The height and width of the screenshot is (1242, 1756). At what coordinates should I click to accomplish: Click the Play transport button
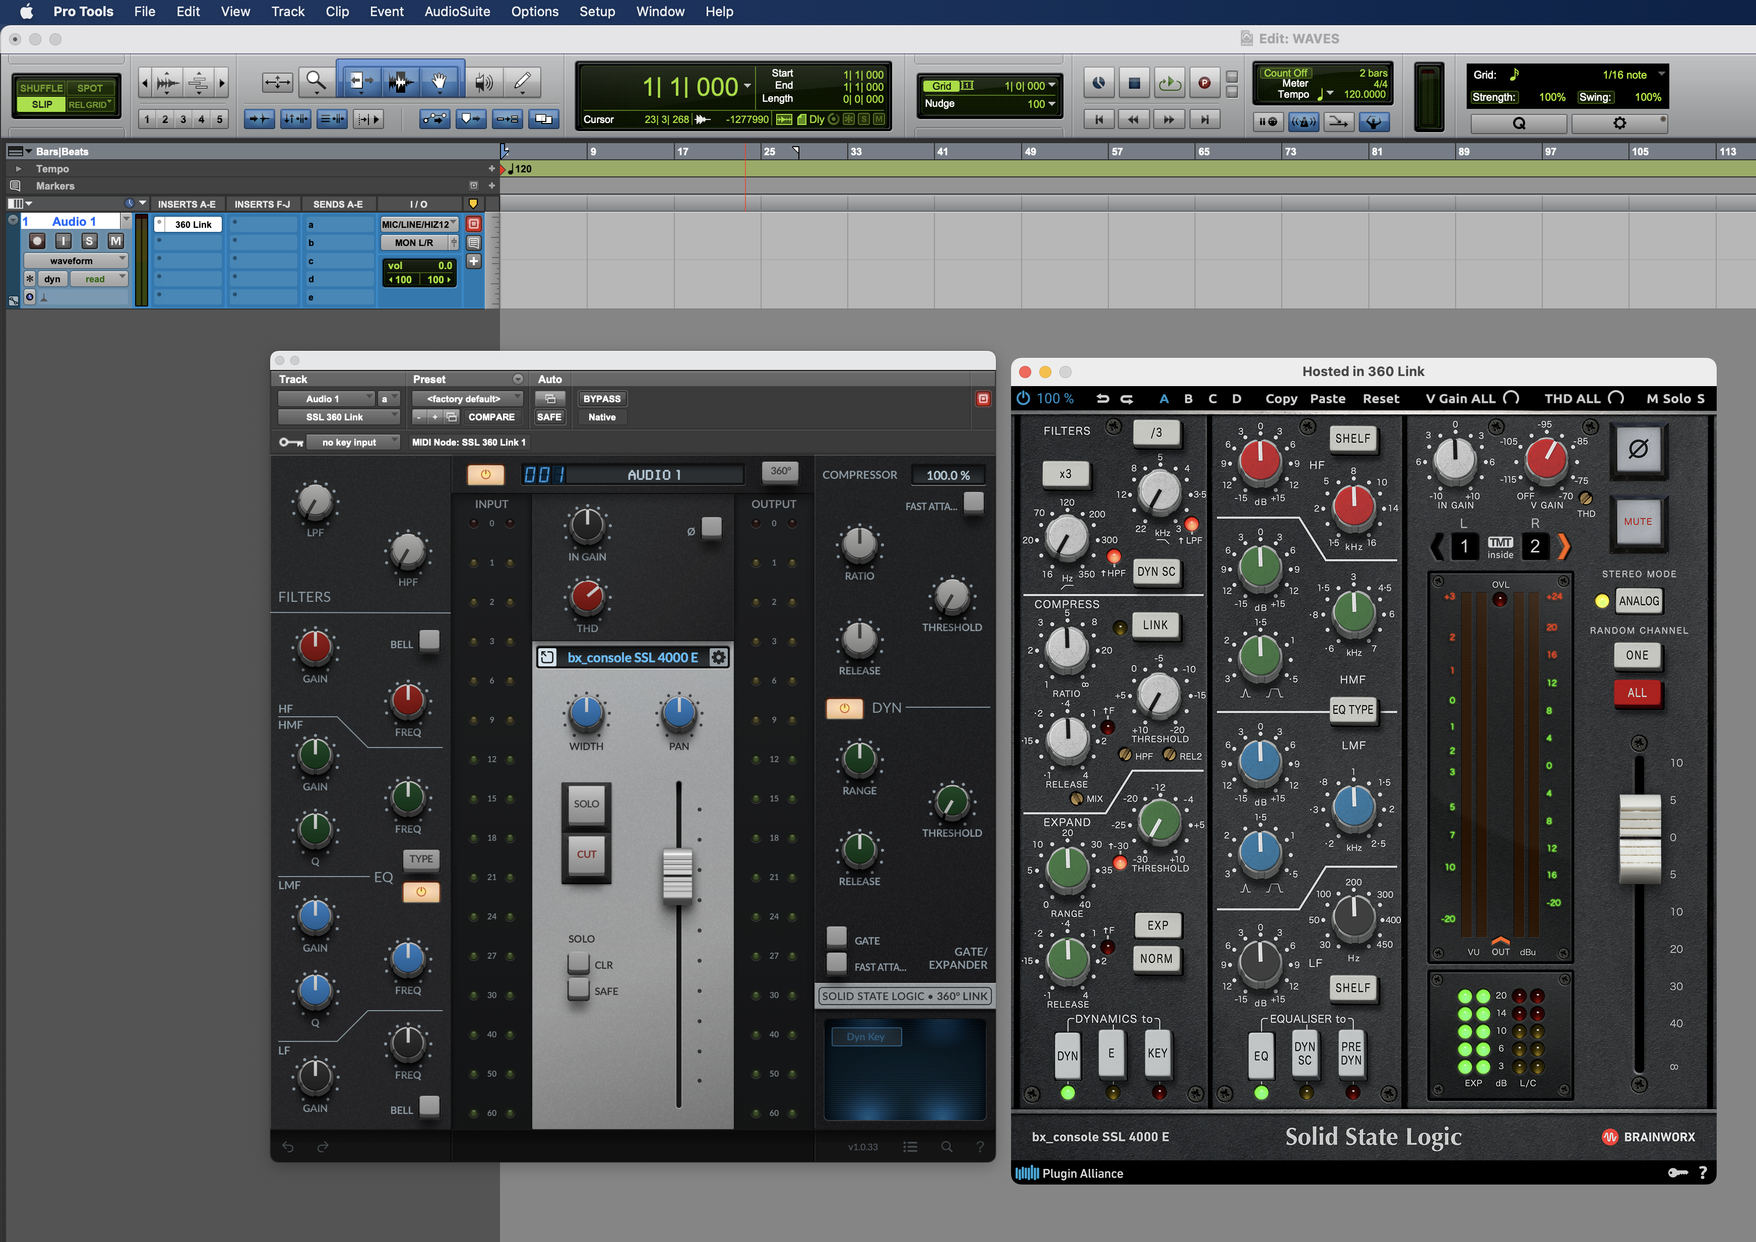pyautogui.click(x=1169, y=83)
